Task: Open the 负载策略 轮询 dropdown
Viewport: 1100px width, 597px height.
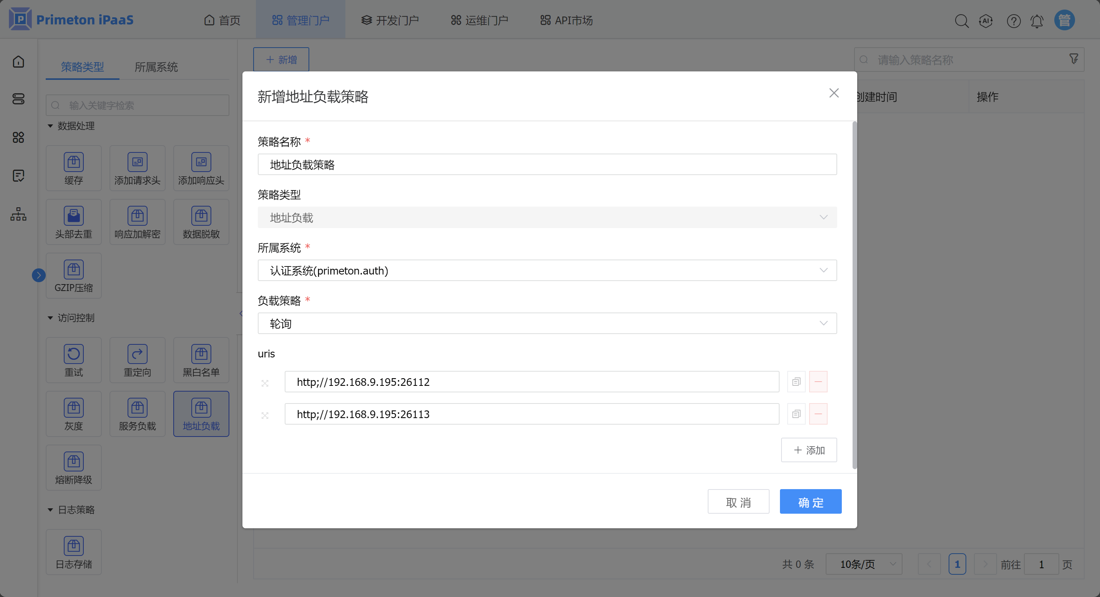Action: (x=547, y=323)
